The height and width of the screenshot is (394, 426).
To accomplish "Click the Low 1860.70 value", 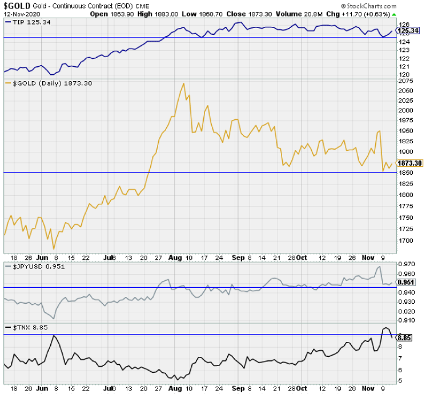I will [x=202, y=14].
